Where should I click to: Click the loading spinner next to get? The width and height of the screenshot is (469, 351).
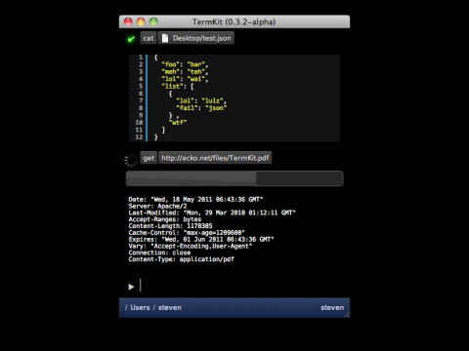click(x=131, y=160)
